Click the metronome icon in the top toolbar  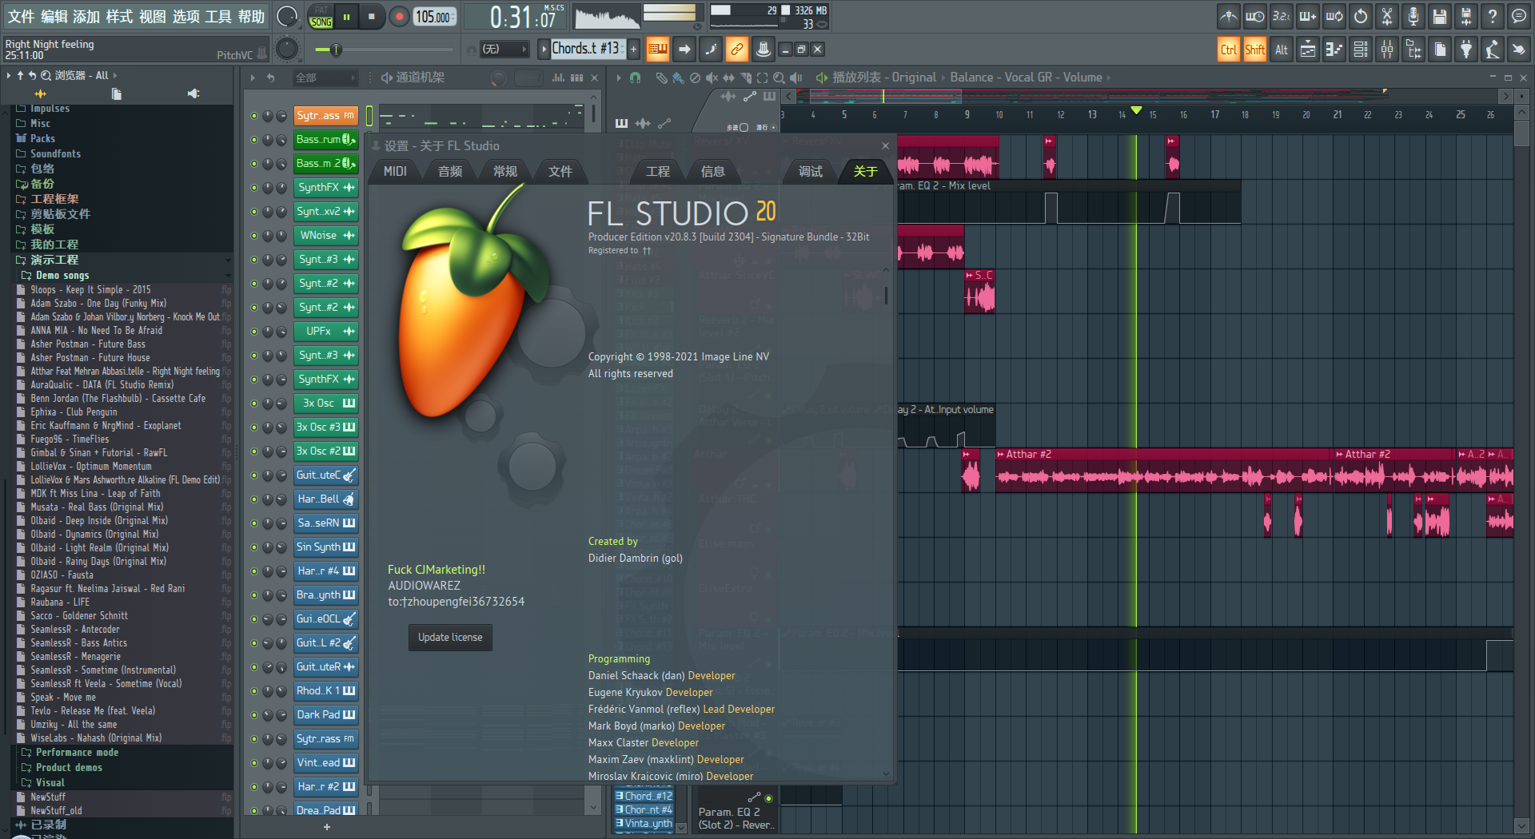click(1229, 16)
